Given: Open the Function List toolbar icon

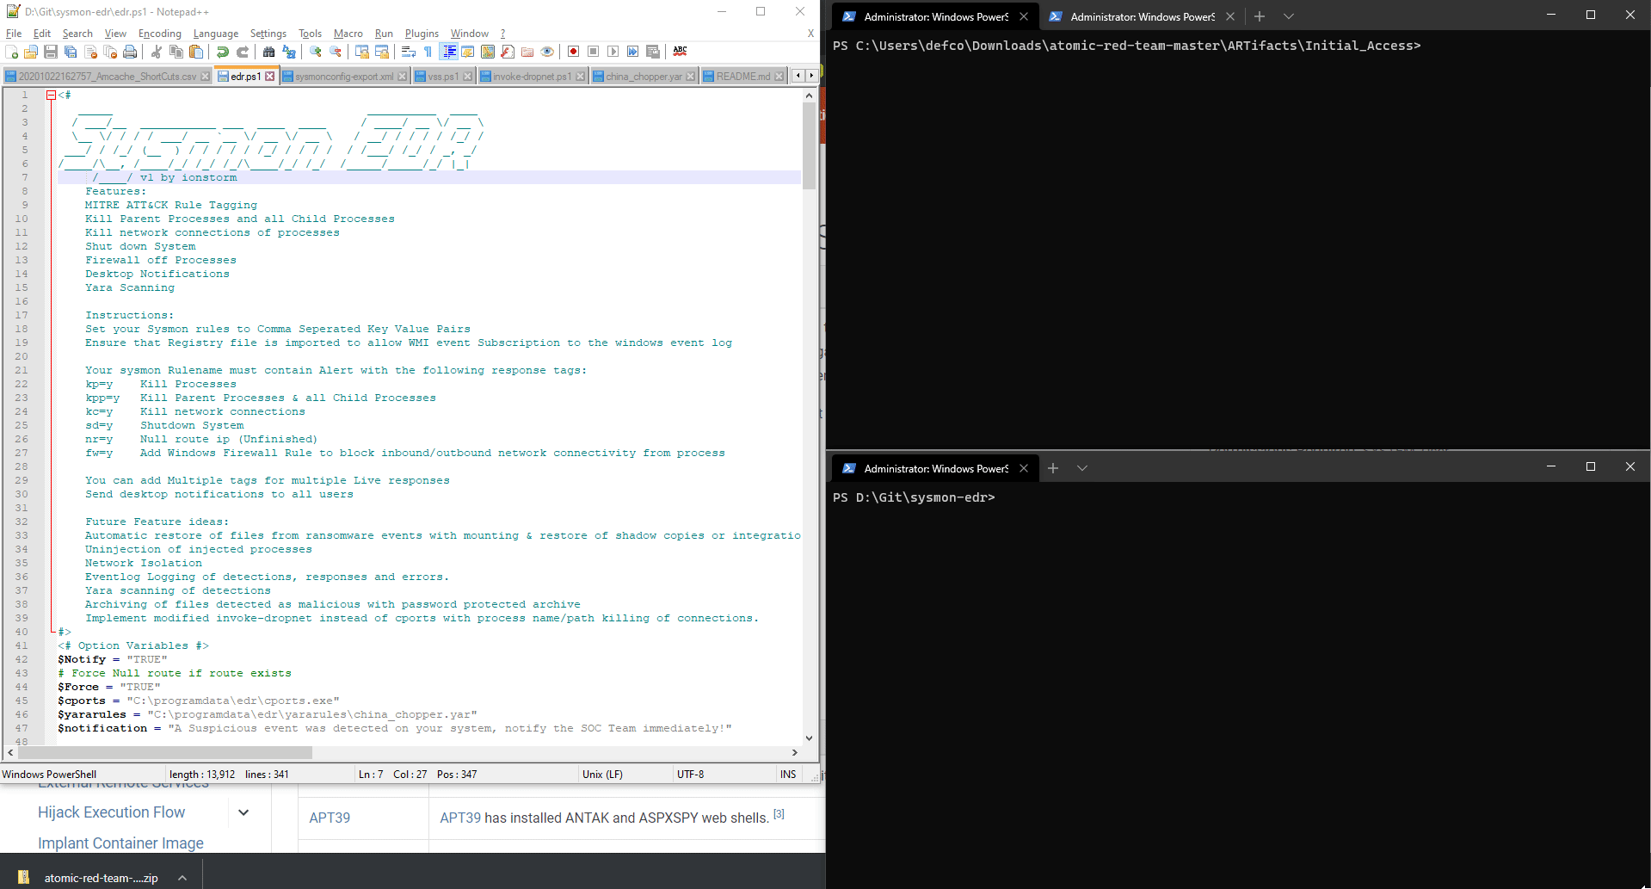Looking at the screenshot, I should [508, 52].
